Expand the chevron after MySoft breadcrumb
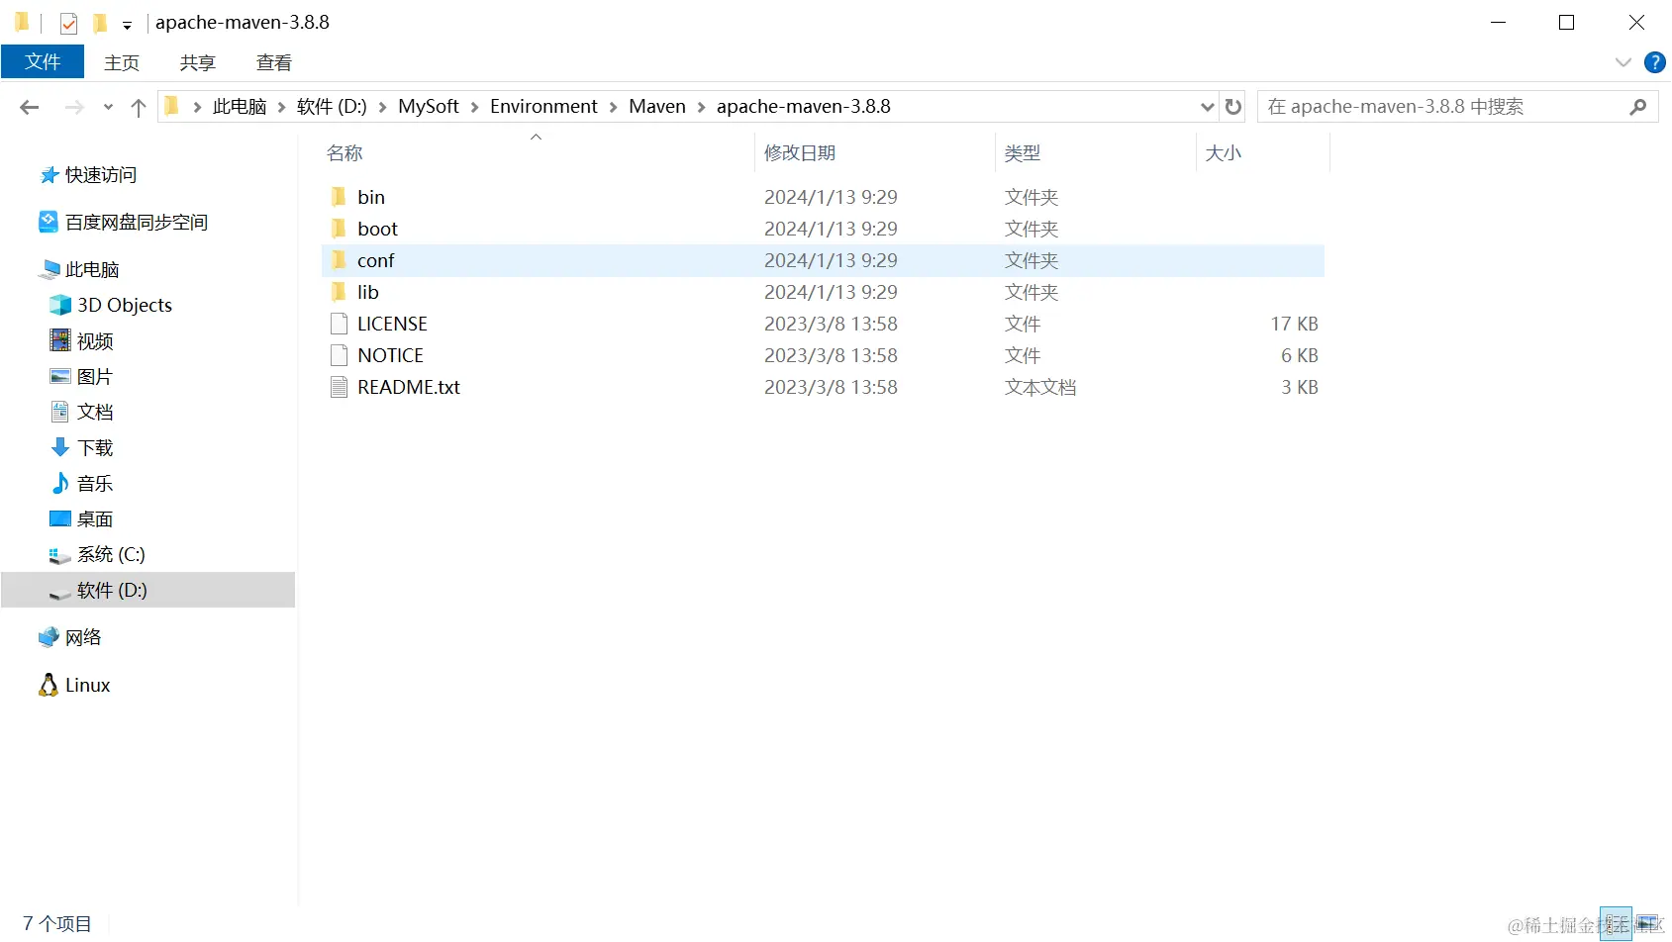Image resolution: width=1672 pixels, height=942 pixels. point(474,107)
